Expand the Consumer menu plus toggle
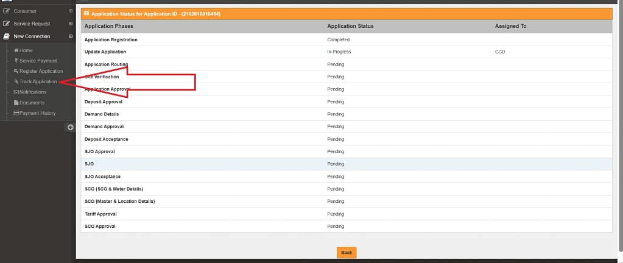 coord(71,11)
